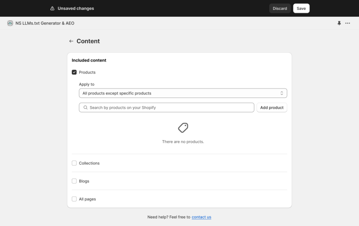The image size is (359, 226).
Task: Discard the unsaved changes
Action: click(280, 8)
